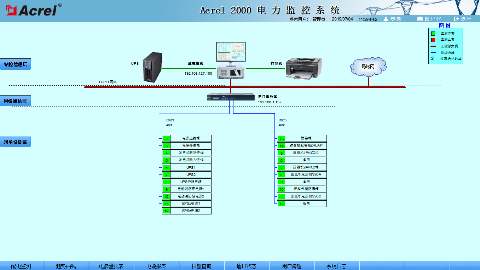Viewport: 480px width, 270px height.
Task: Select the 电容补偿柜 device entry
Action: pyautogui.click(x=191, y=145)
